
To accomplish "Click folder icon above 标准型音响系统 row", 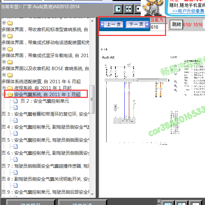I will click(10, 23).
